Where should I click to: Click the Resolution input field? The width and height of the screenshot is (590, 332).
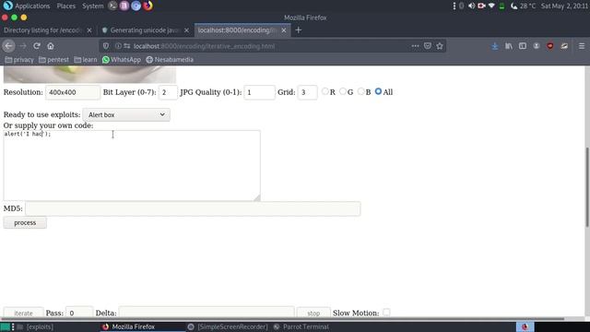coord(73,92)
